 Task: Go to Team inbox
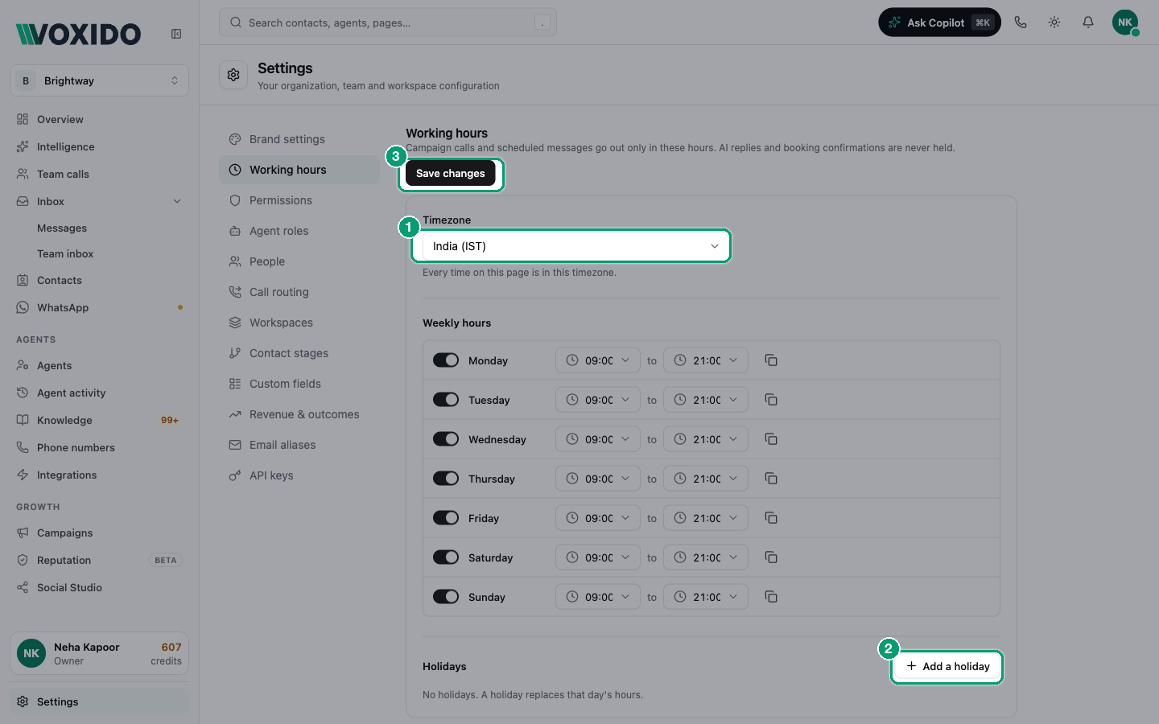(65, 254)
